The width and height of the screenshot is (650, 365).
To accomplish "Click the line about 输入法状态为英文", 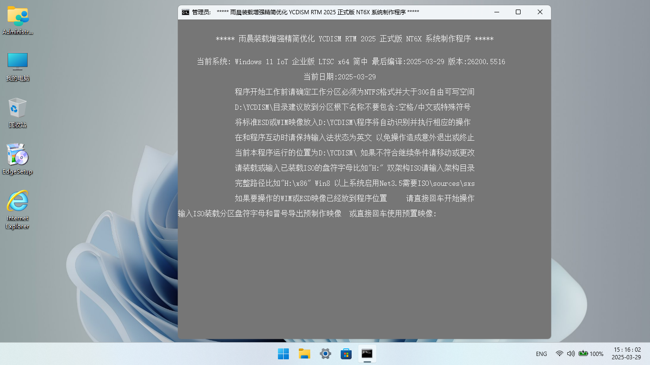I will pos(355,138).
